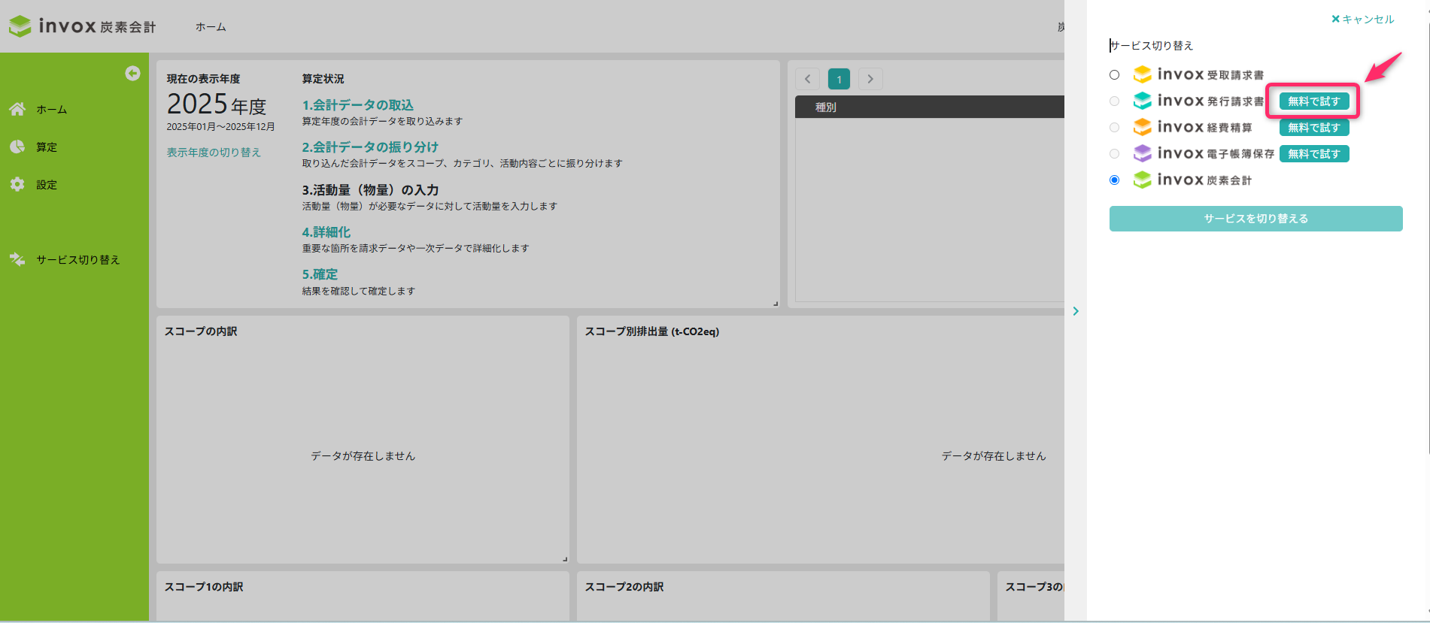Click the 現在の表示年度 label
The image size is (1430, 623).
pyautogui.click(x=203, y=79)
